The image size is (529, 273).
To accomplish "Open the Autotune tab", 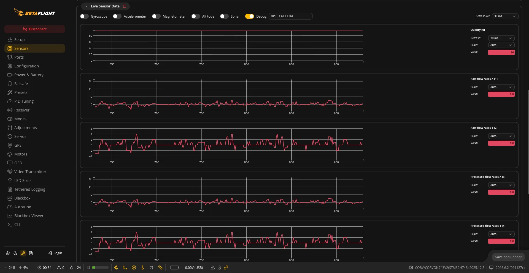I will [x=35, y=207].
